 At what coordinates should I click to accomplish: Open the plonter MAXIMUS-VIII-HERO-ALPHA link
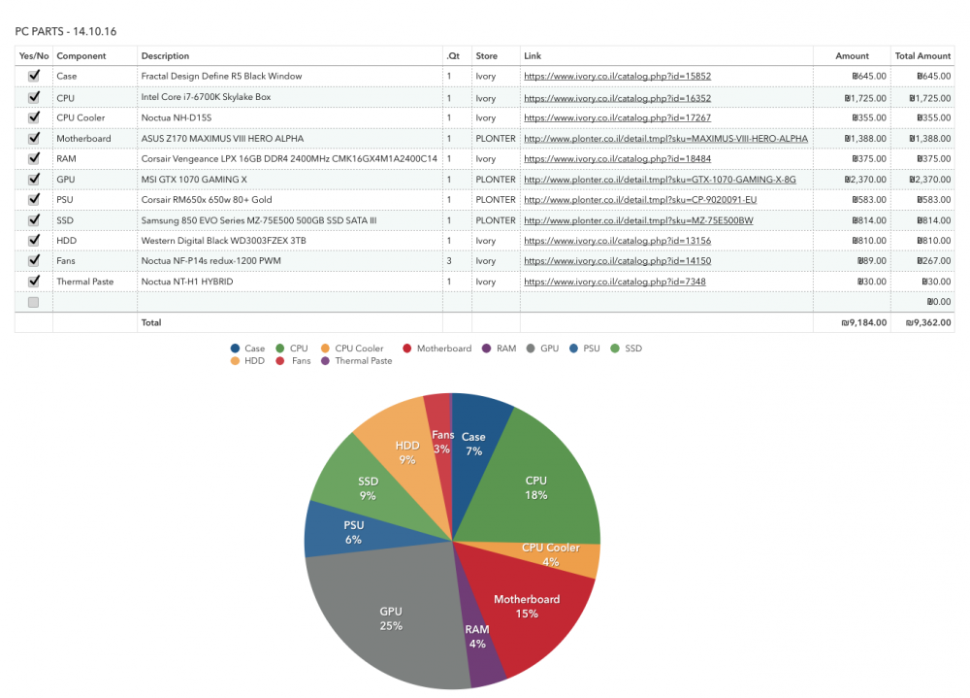[665, 139]
